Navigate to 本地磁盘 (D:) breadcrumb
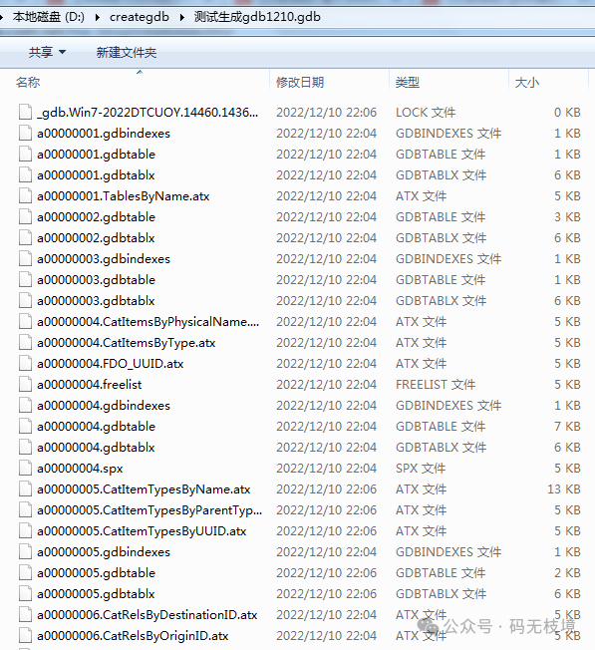The image size is (595, 650). (x=49, y=17)
